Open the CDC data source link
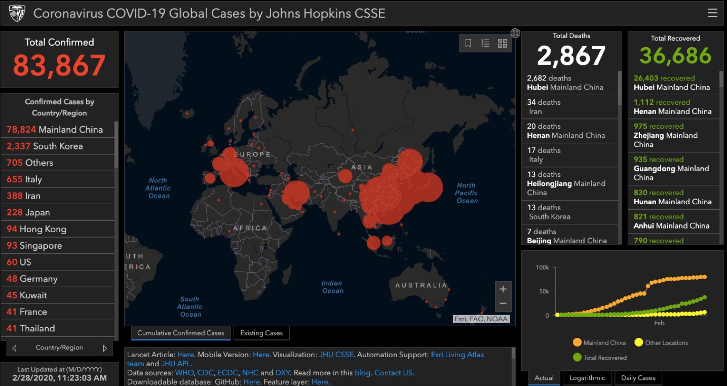The width and height of the screenshot is (727, 386). (205, 373)
